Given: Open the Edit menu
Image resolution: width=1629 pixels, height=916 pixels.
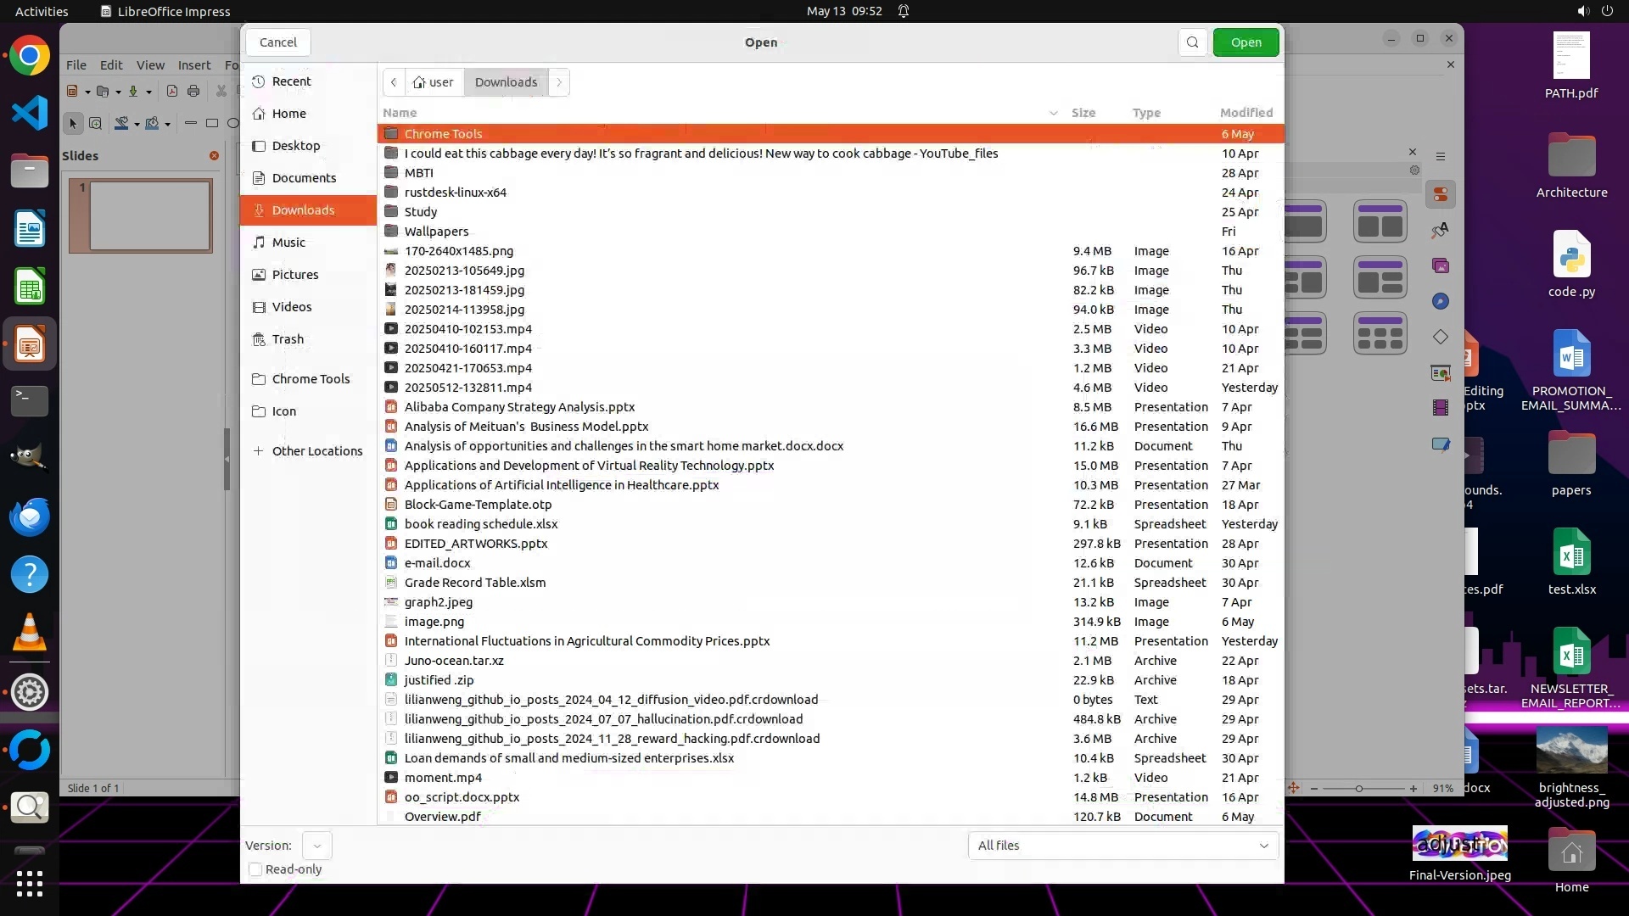Looking at the screenshot, I should tap(111, 65).
